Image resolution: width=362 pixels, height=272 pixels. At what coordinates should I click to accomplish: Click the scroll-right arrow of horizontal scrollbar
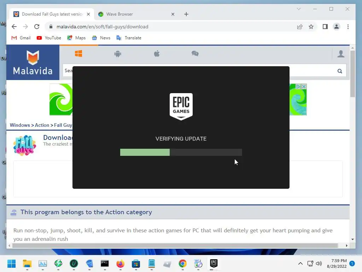point(346,246)
